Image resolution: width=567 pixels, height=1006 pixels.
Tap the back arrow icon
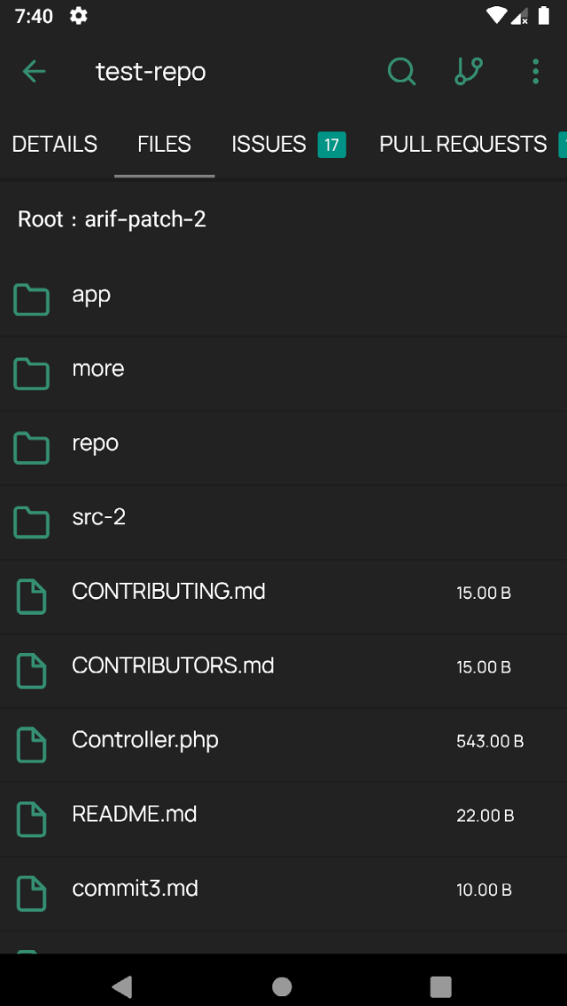coord(34,71)
